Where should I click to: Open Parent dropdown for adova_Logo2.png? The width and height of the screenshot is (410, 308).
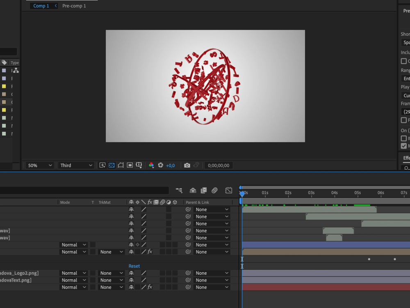[212, 273]
